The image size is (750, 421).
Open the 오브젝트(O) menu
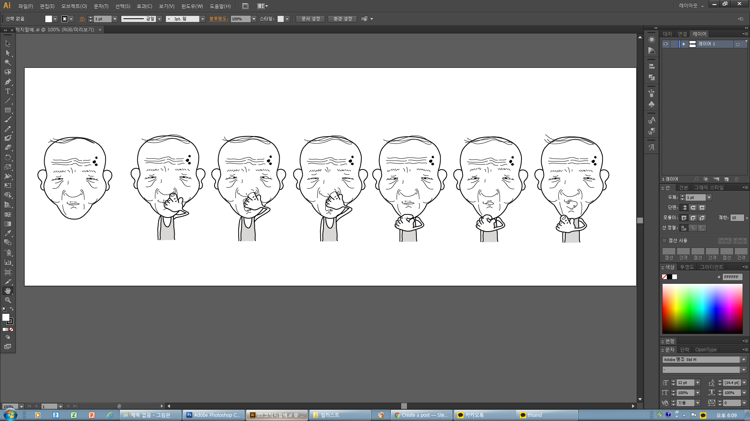74,6
